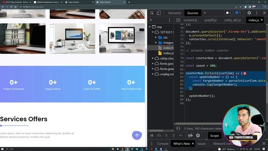
Task: Switch to the Console drawer tab
Action: point(162,143)
